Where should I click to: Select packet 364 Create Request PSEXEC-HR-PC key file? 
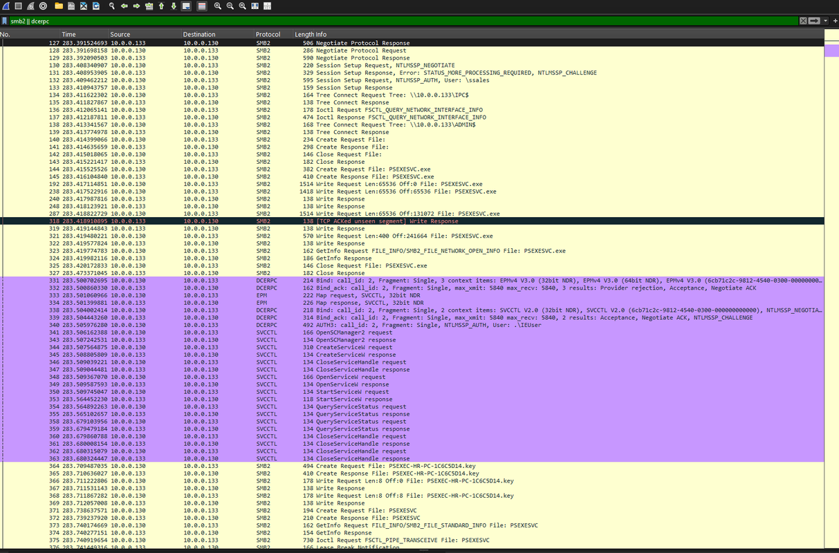pos(412,466)
